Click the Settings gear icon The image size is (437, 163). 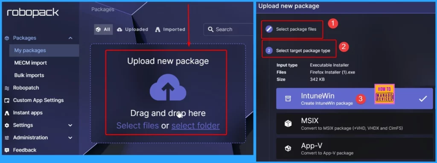pyautogui.click(x=7, y=125)
